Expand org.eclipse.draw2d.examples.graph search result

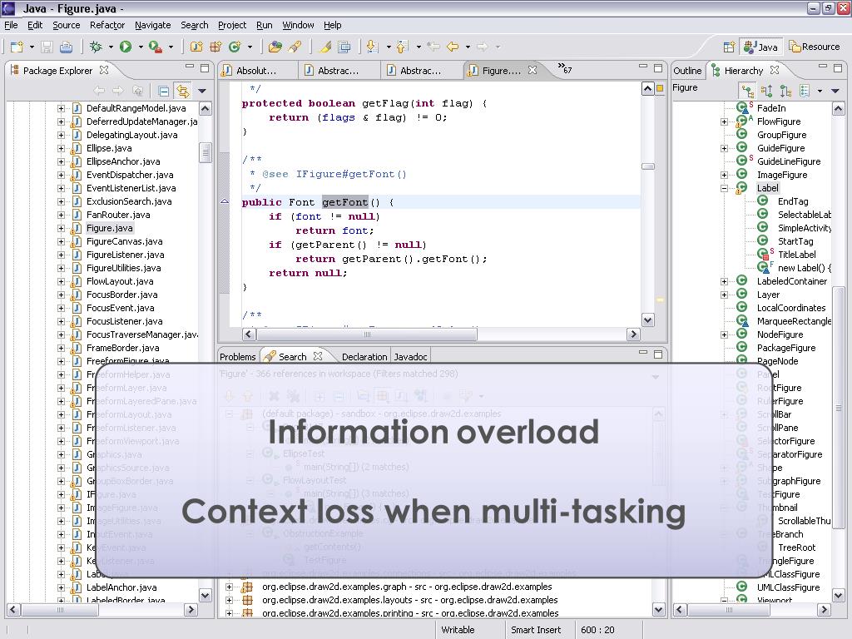tap(230, 587)
